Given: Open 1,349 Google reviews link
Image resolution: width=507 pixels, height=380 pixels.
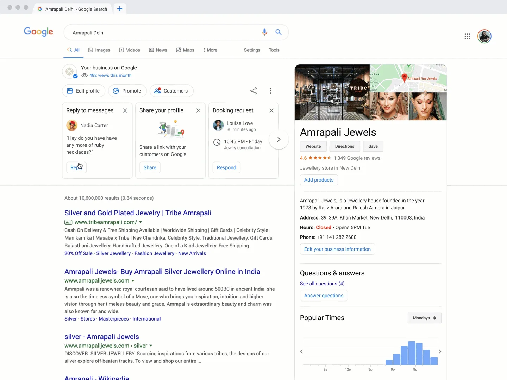Looking at the screenshot, I should point(357,158).
